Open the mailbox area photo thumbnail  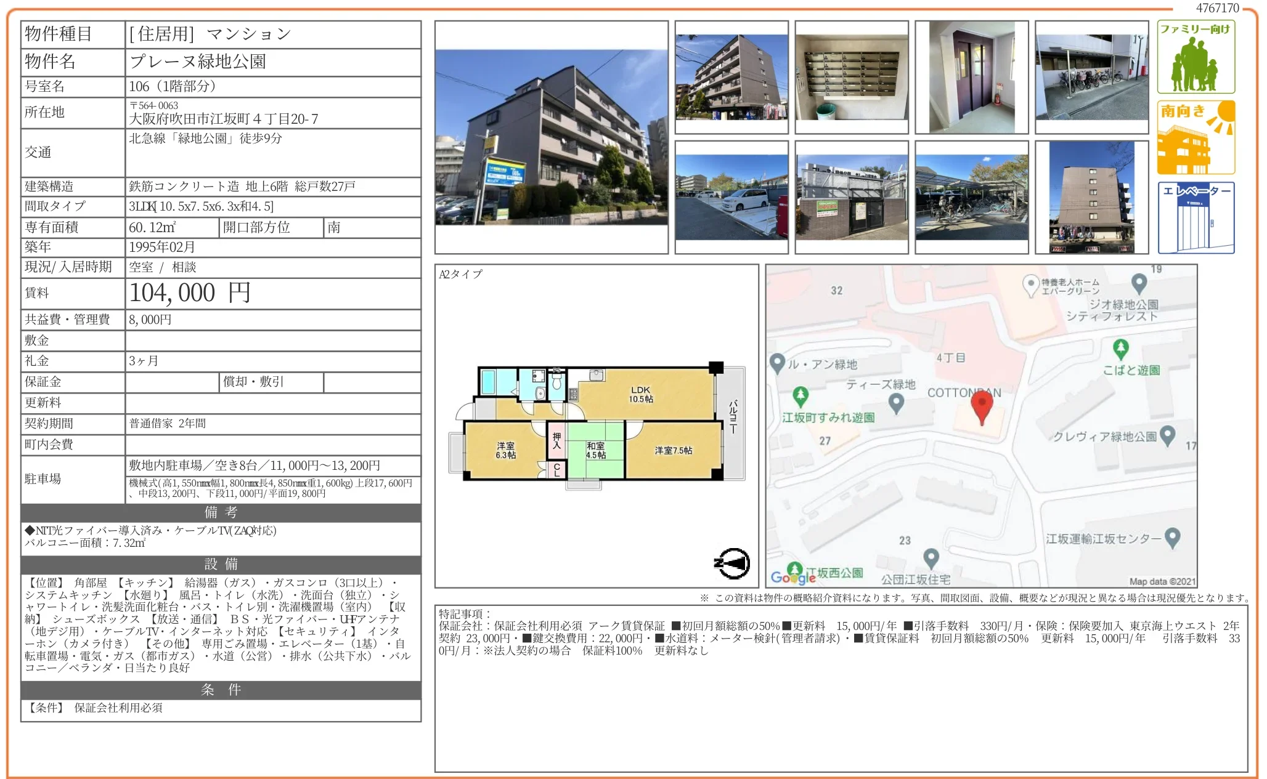point(851,78)
